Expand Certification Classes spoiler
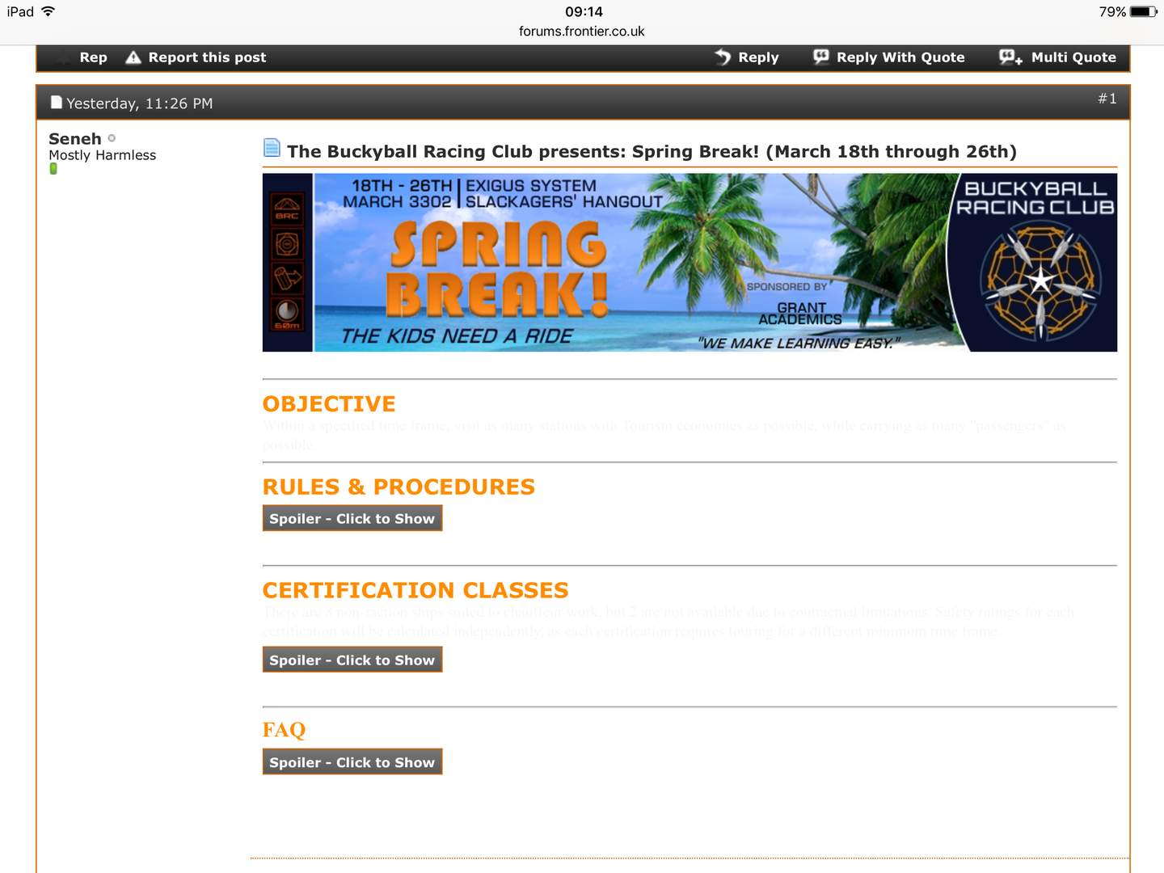 point(352,660)
